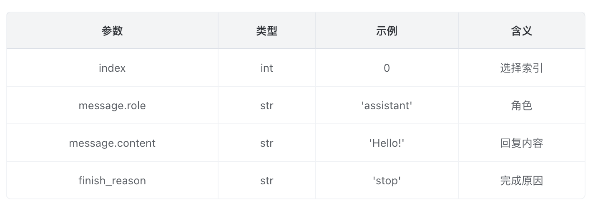Click the int type cell
Viewport: 593px width, 206px height.
tap(266, 68)
